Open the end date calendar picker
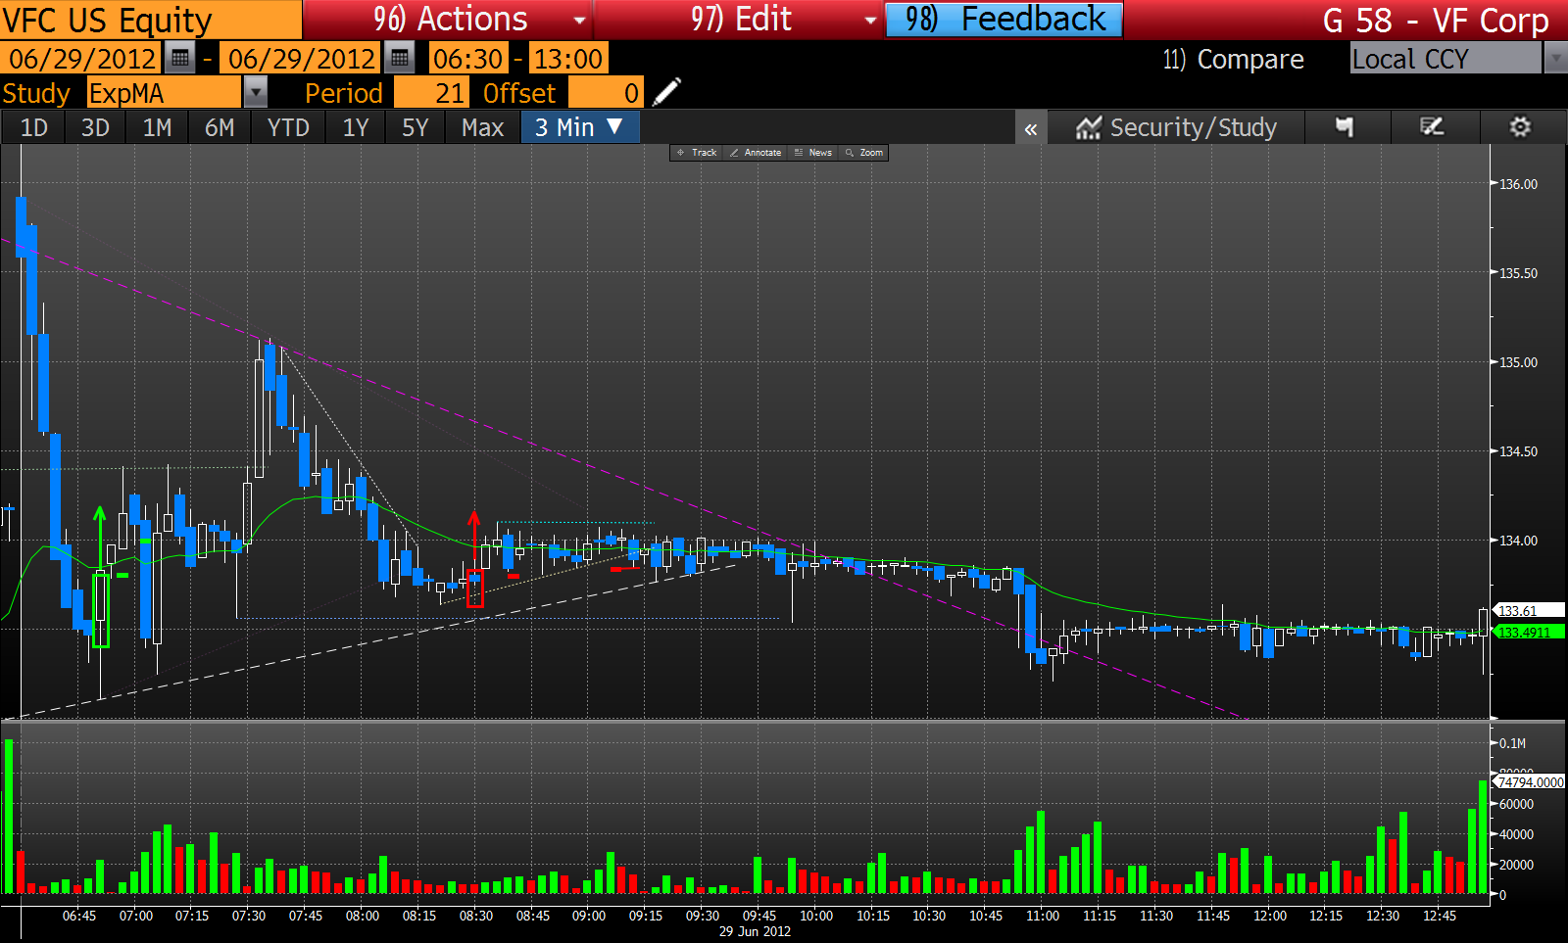Screen dimensions: 1568x943 click(x=399, y=59)
